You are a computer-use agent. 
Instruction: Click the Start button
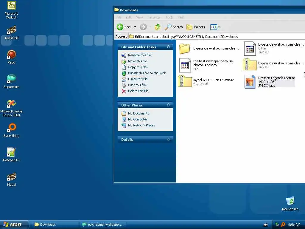pyautogui.click(x=14, y=225)
